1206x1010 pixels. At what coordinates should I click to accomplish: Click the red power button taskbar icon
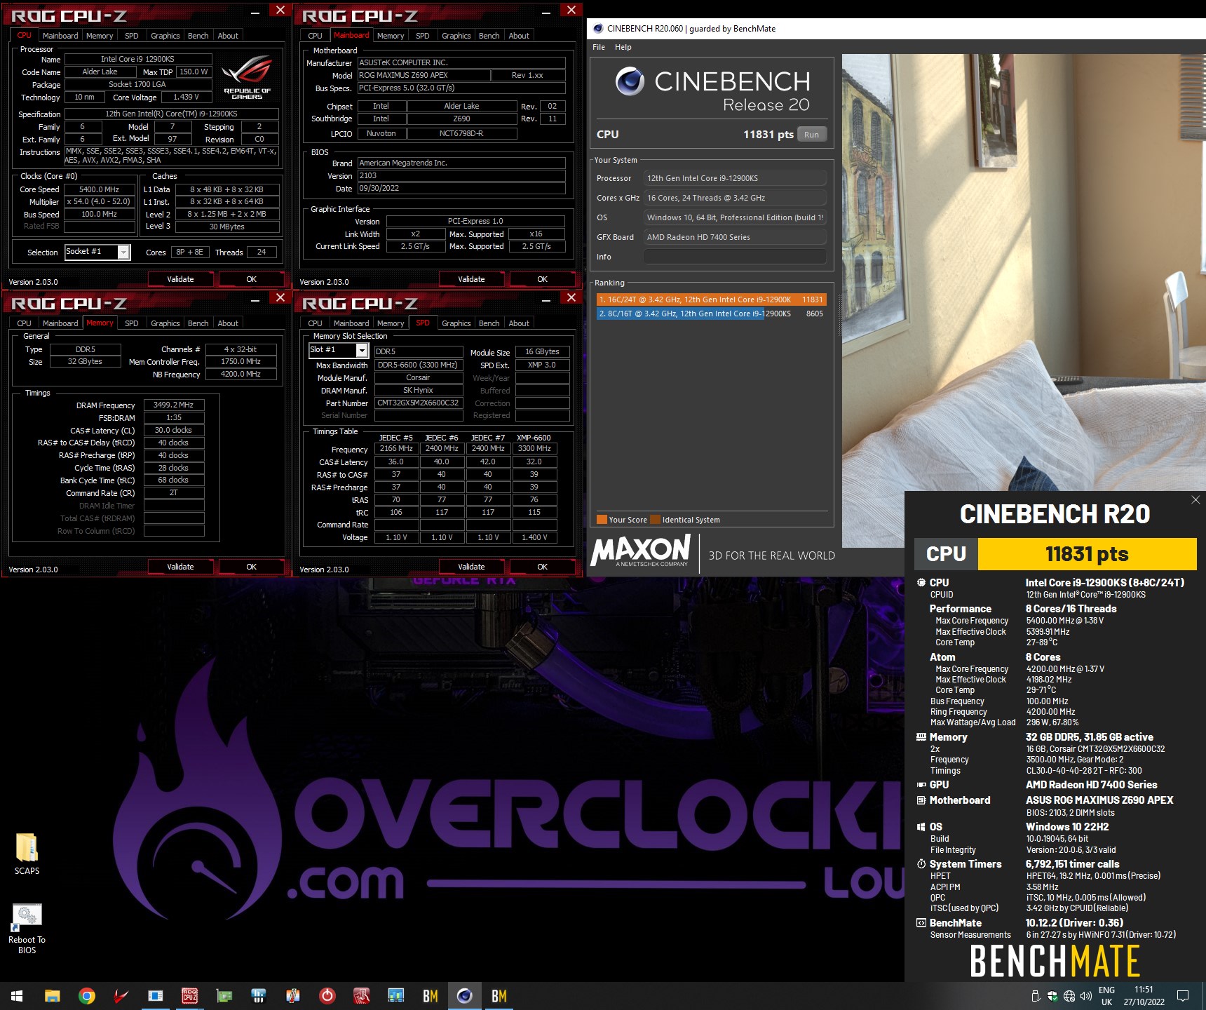327,996
